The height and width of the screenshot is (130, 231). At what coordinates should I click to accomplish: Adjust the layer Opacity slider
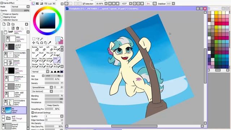[x=20, y=10]
